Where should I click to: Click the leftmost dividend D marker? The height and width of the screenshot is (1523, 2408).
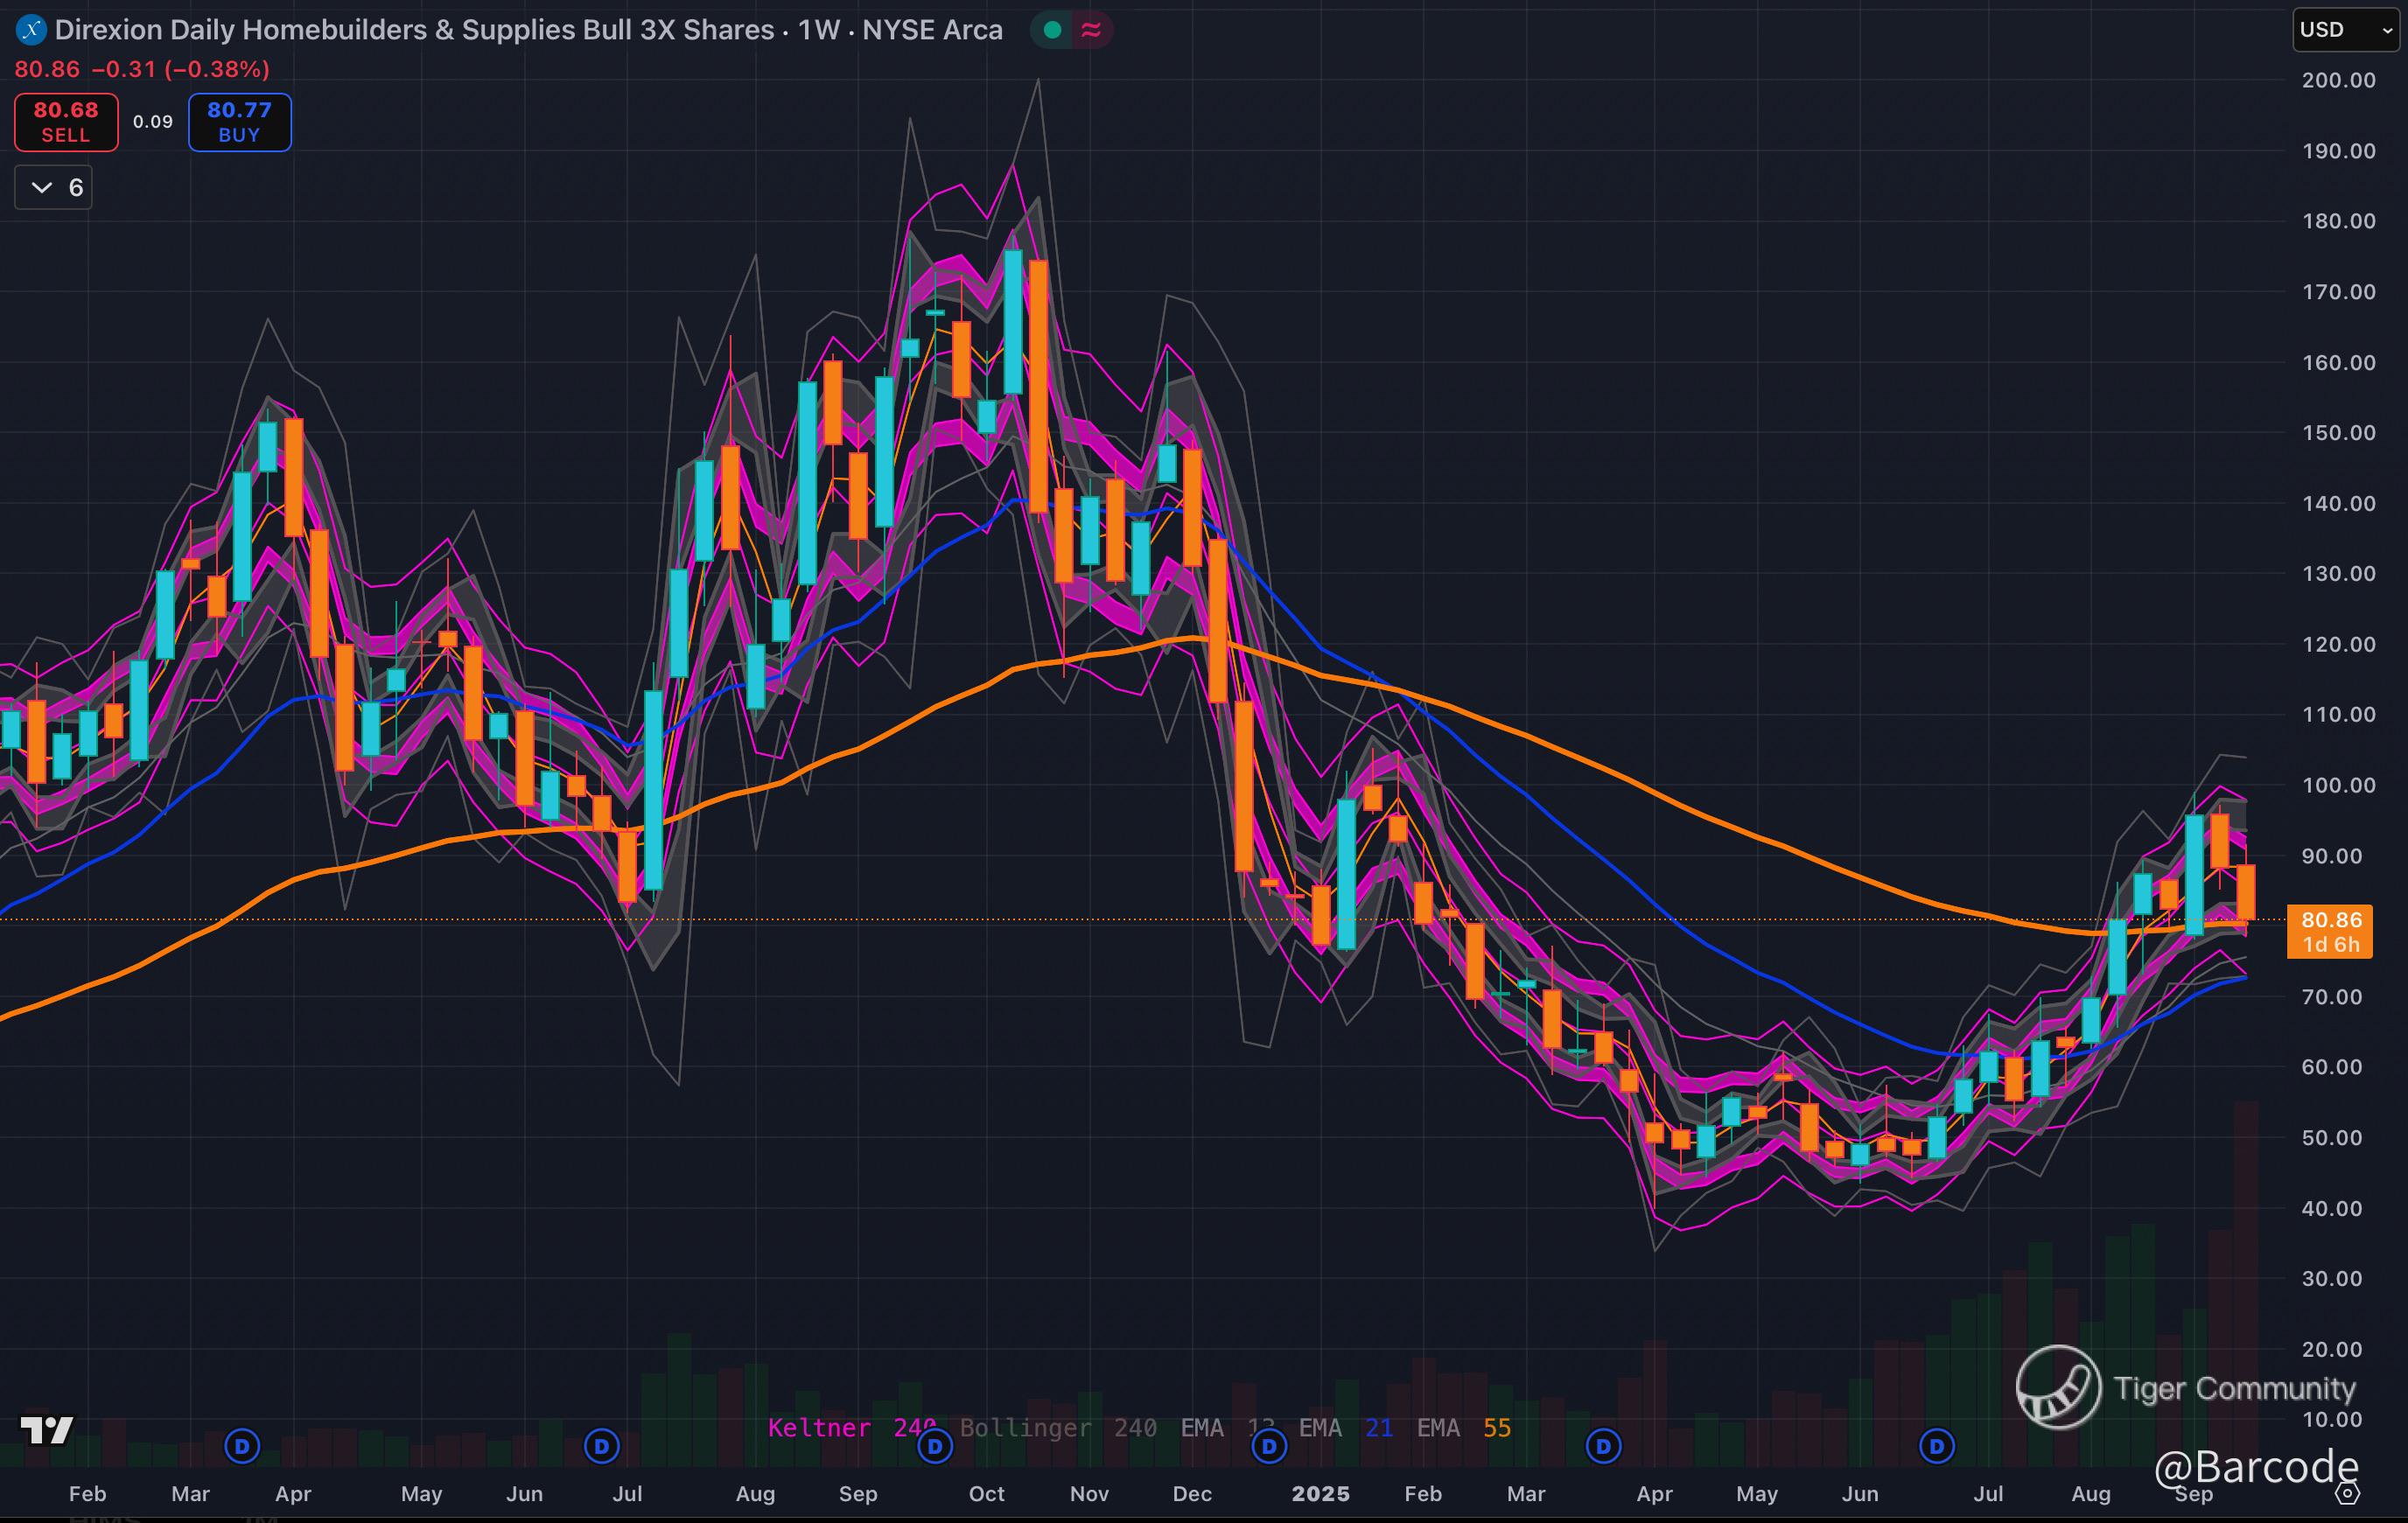pos(242,1446)
